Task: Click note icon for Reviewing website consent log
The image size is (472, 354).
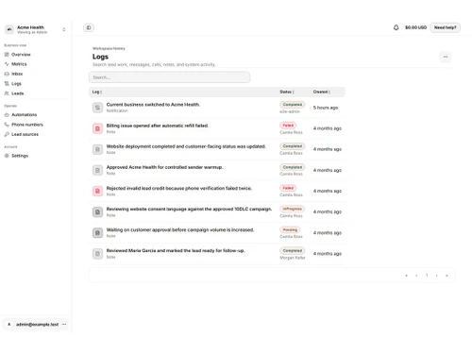Action: (97, 211)
